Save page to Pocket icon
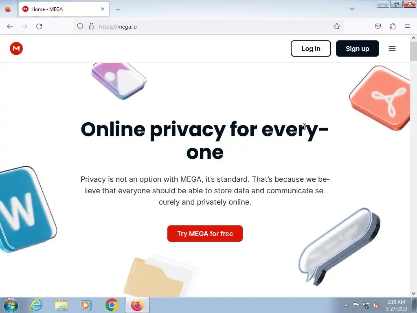This screenshot has width=417, height=313. (377, 26)
